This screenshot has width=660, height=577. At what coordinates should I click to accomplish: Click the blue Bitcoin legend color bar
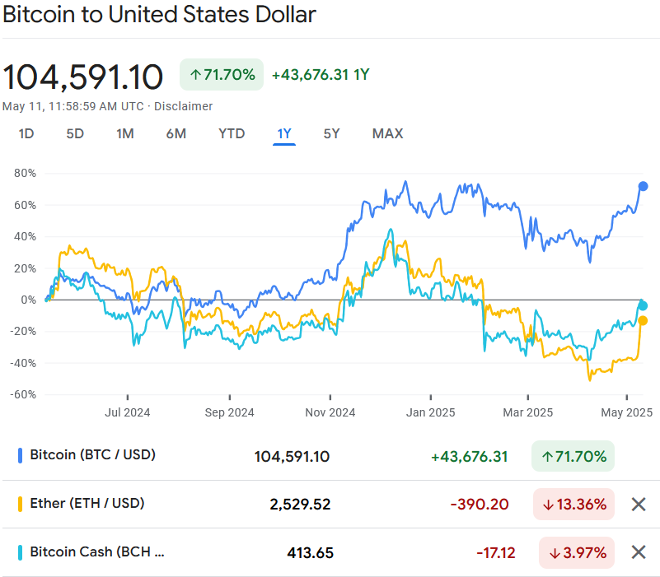[20, 456]
